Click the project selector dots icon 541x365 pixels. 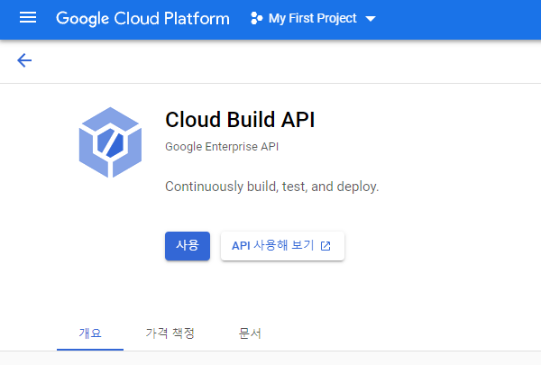(256, 18)
